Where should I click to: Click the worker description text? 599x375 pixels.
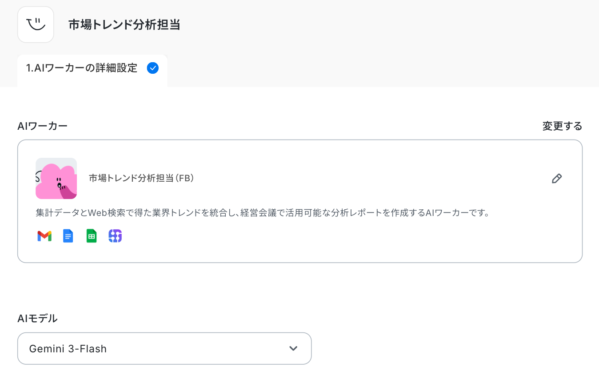(263, 213)
